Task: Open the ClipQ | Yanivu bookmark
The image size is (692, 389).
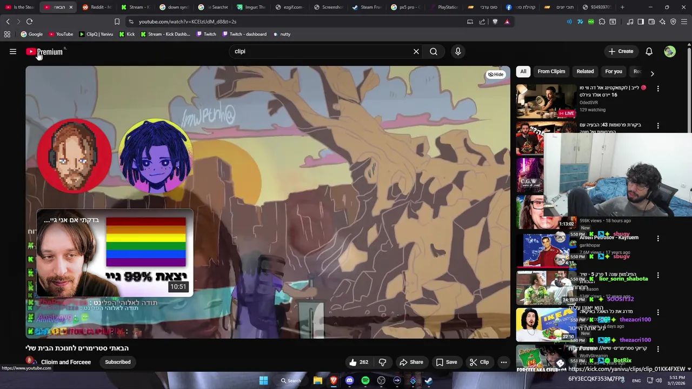Action: [x=96, y=34]
